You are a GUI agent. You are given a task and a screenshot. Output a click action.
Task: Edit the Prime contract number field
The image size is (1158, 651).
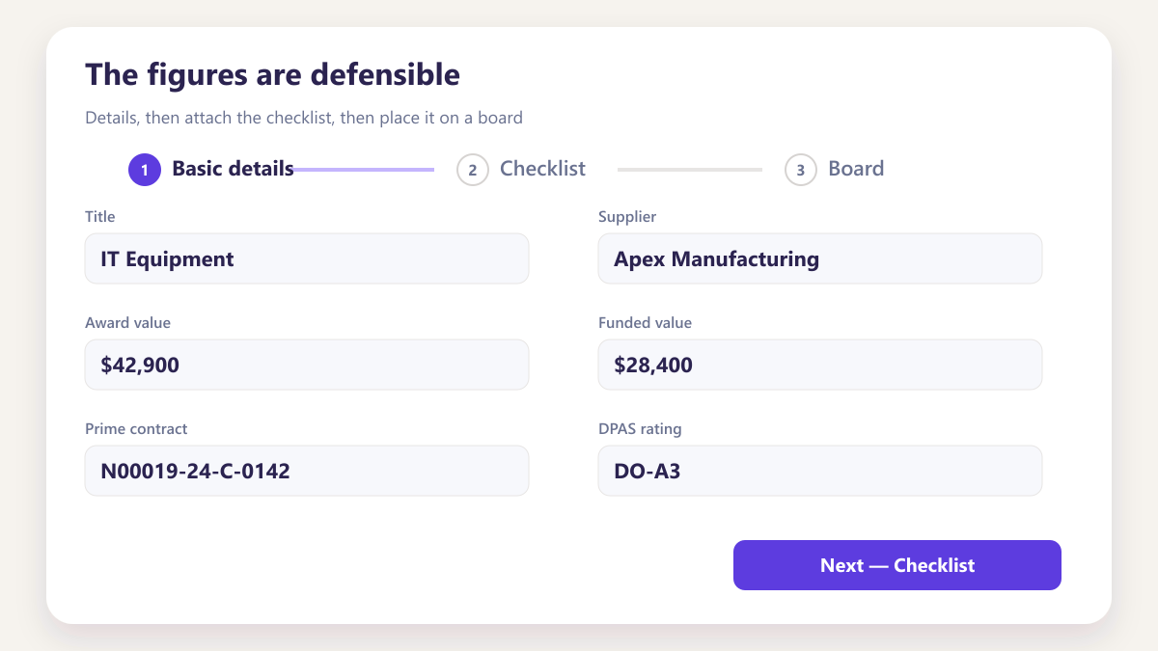click(307, 471)
